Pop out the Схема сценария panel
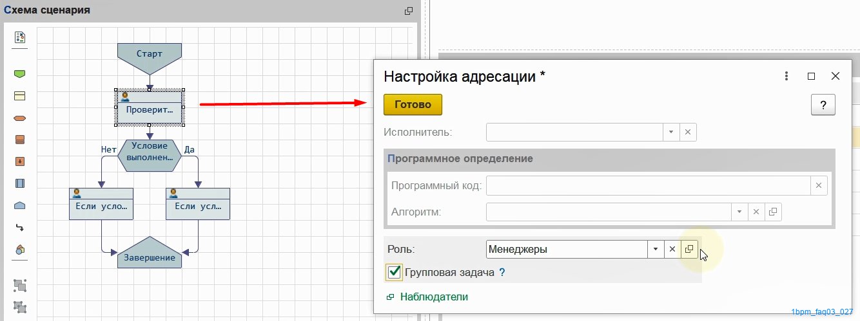This screenshot has width=860, height=321. [x=408, y=11]
